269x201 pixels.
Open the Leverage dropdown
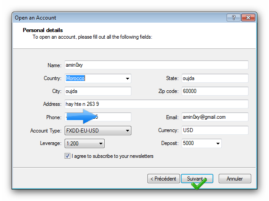click(x=101, y=144)
